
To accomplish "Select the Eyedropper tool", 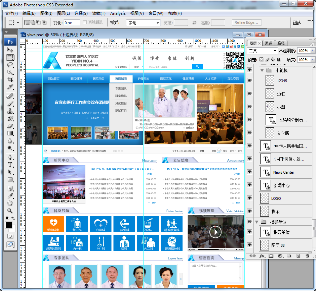I will tap(10, 196).
